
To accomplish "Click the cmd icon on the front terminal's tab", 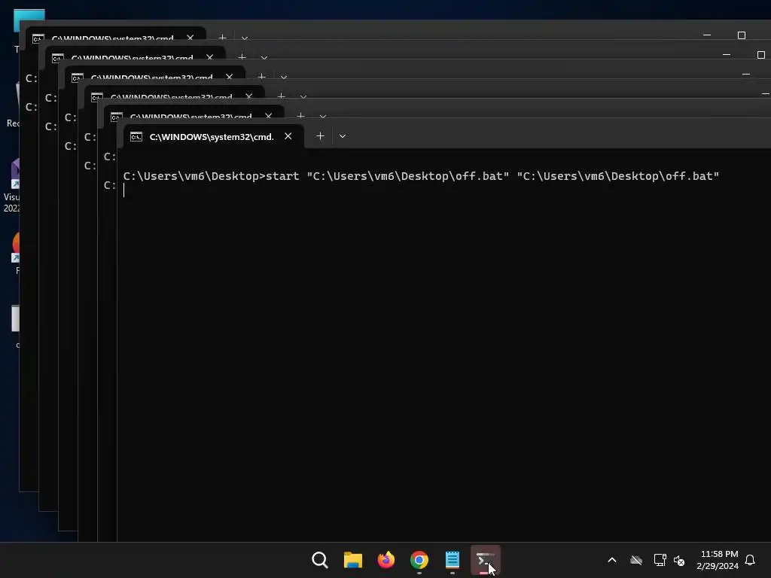I will (x=136, y=137).
